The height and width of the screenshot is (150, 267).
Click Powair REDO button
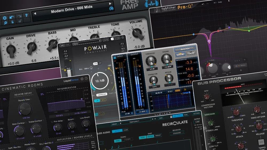[68, 45]
